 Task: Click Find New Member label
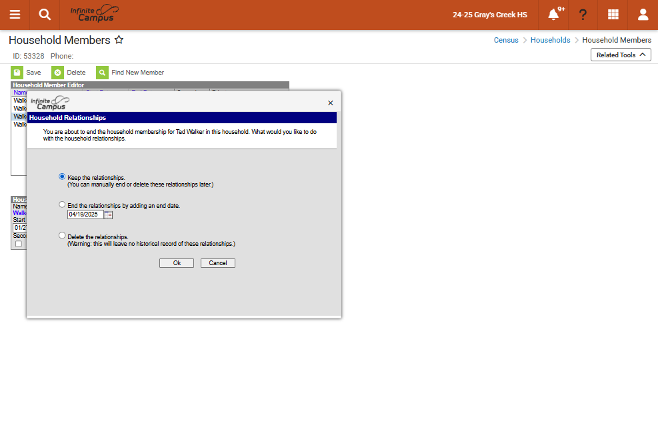tap(137, 73)
